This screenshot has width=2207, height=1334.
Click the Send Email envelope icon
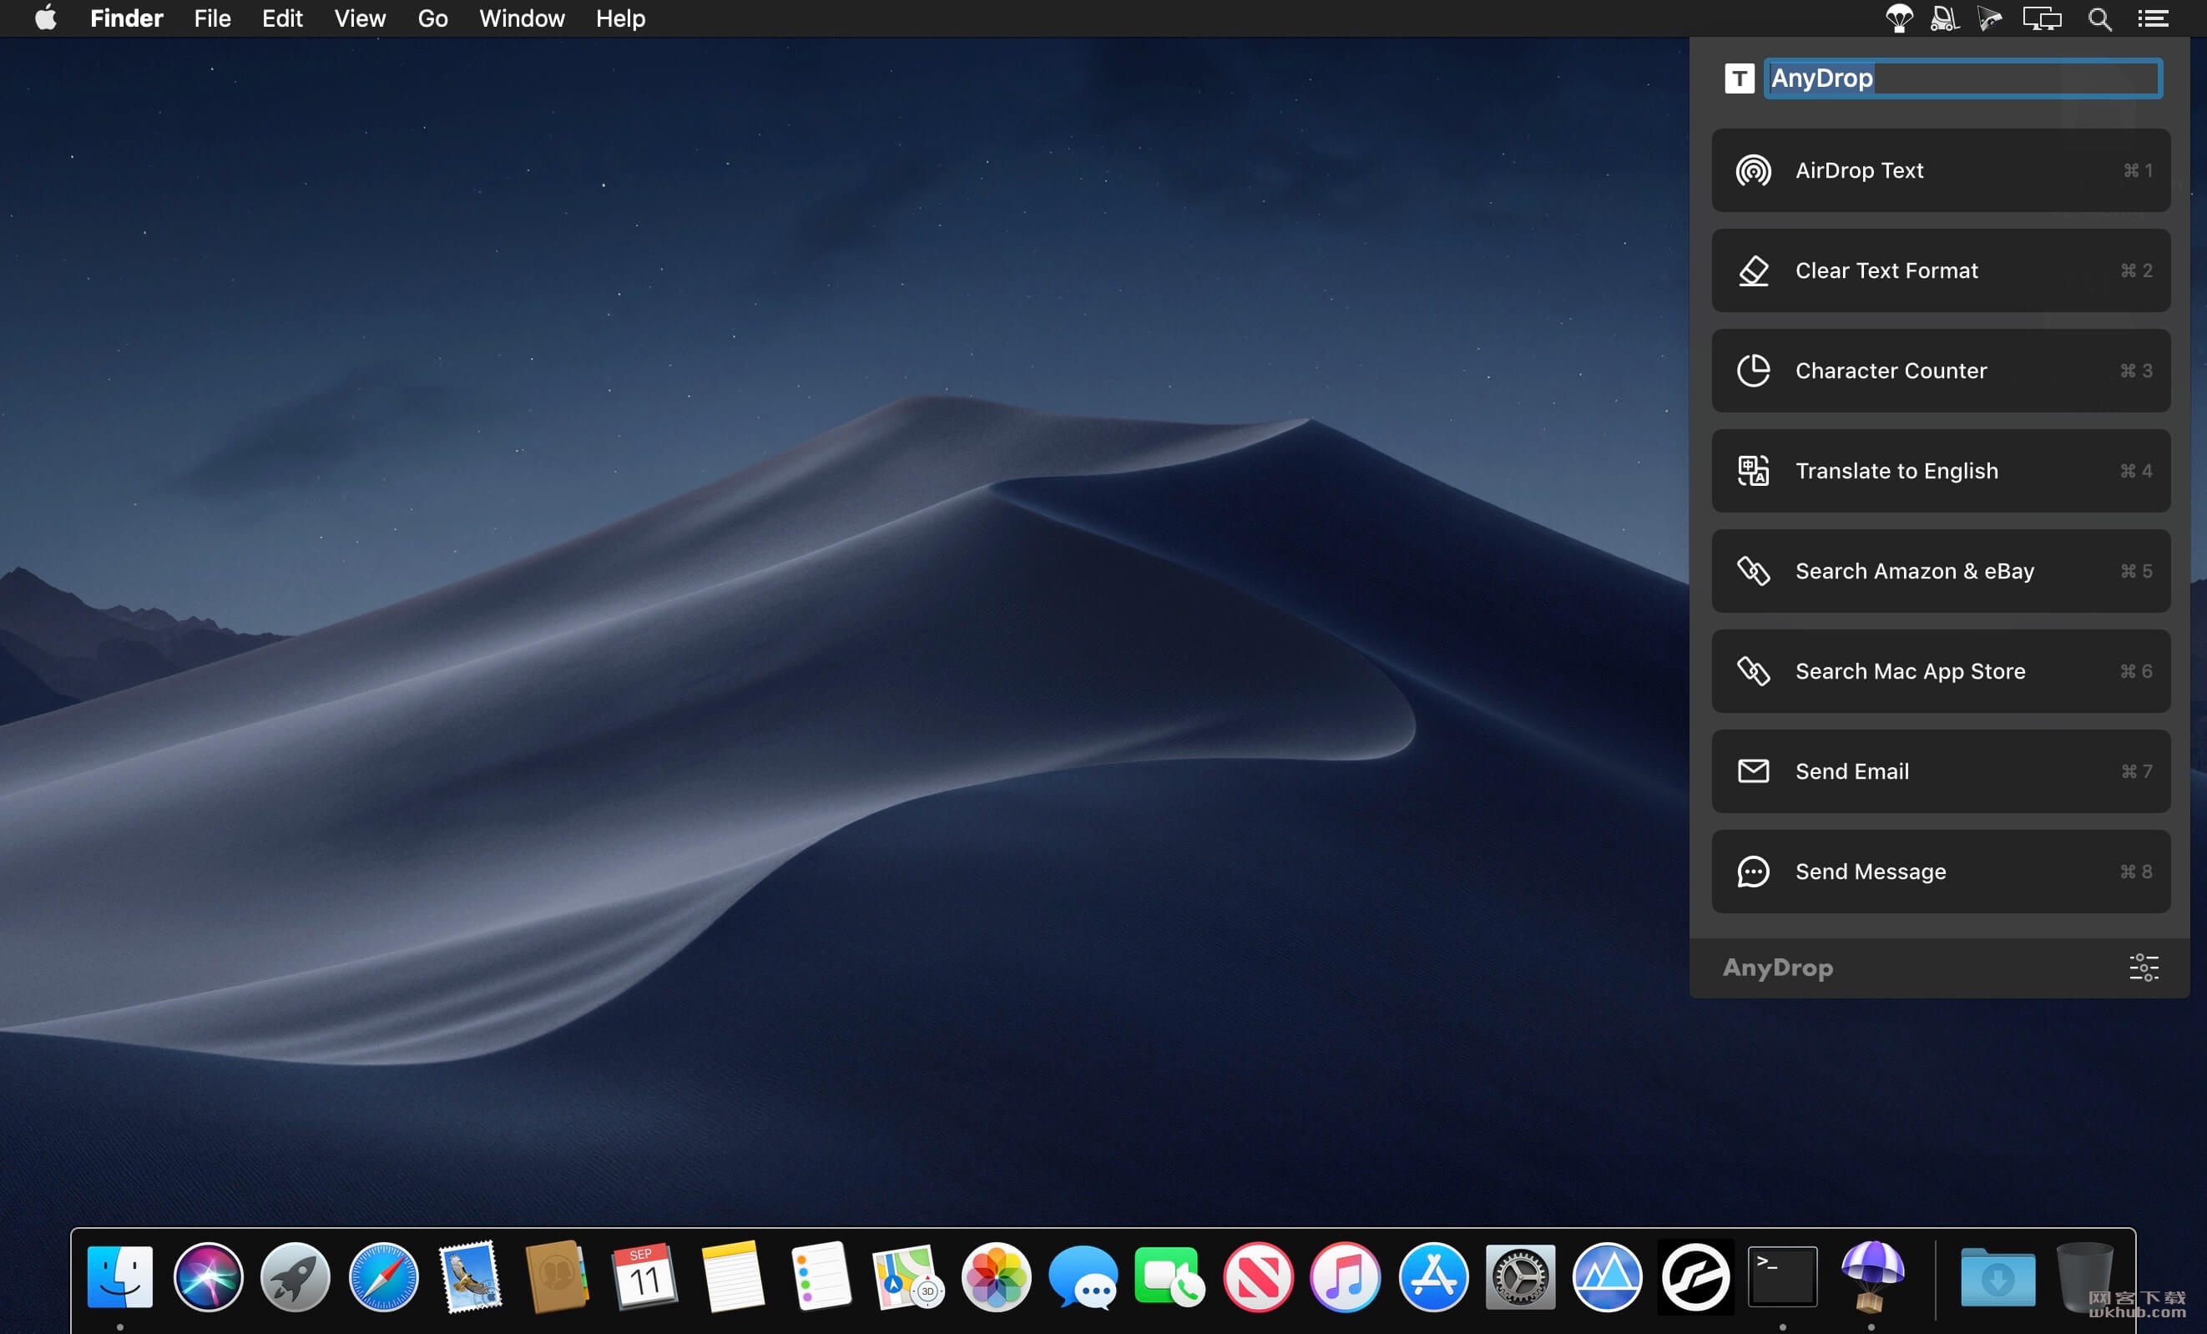coord(1753,771)
